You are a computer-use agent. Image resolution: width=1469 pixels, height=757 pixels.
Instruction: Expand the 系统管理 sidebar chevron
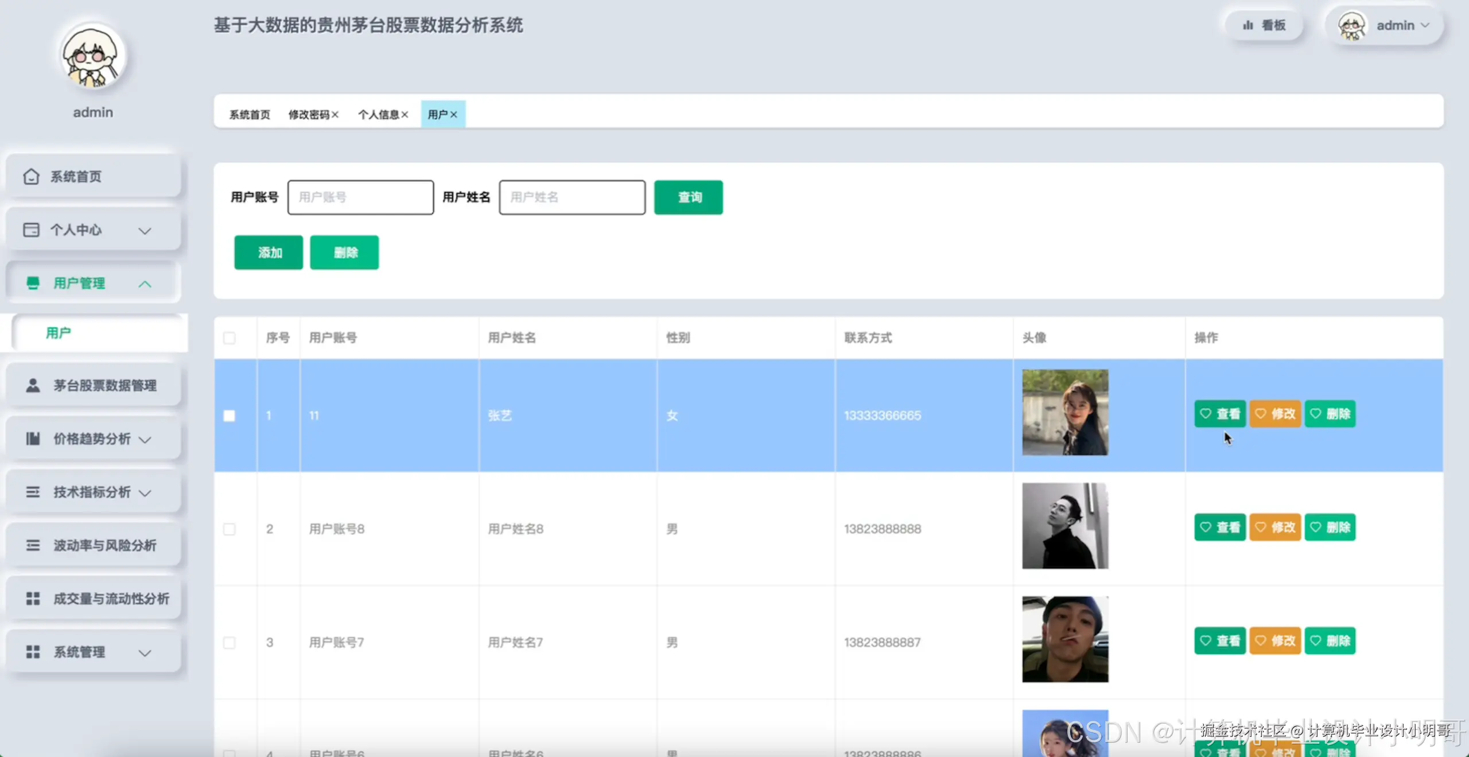tap(145, 653)
